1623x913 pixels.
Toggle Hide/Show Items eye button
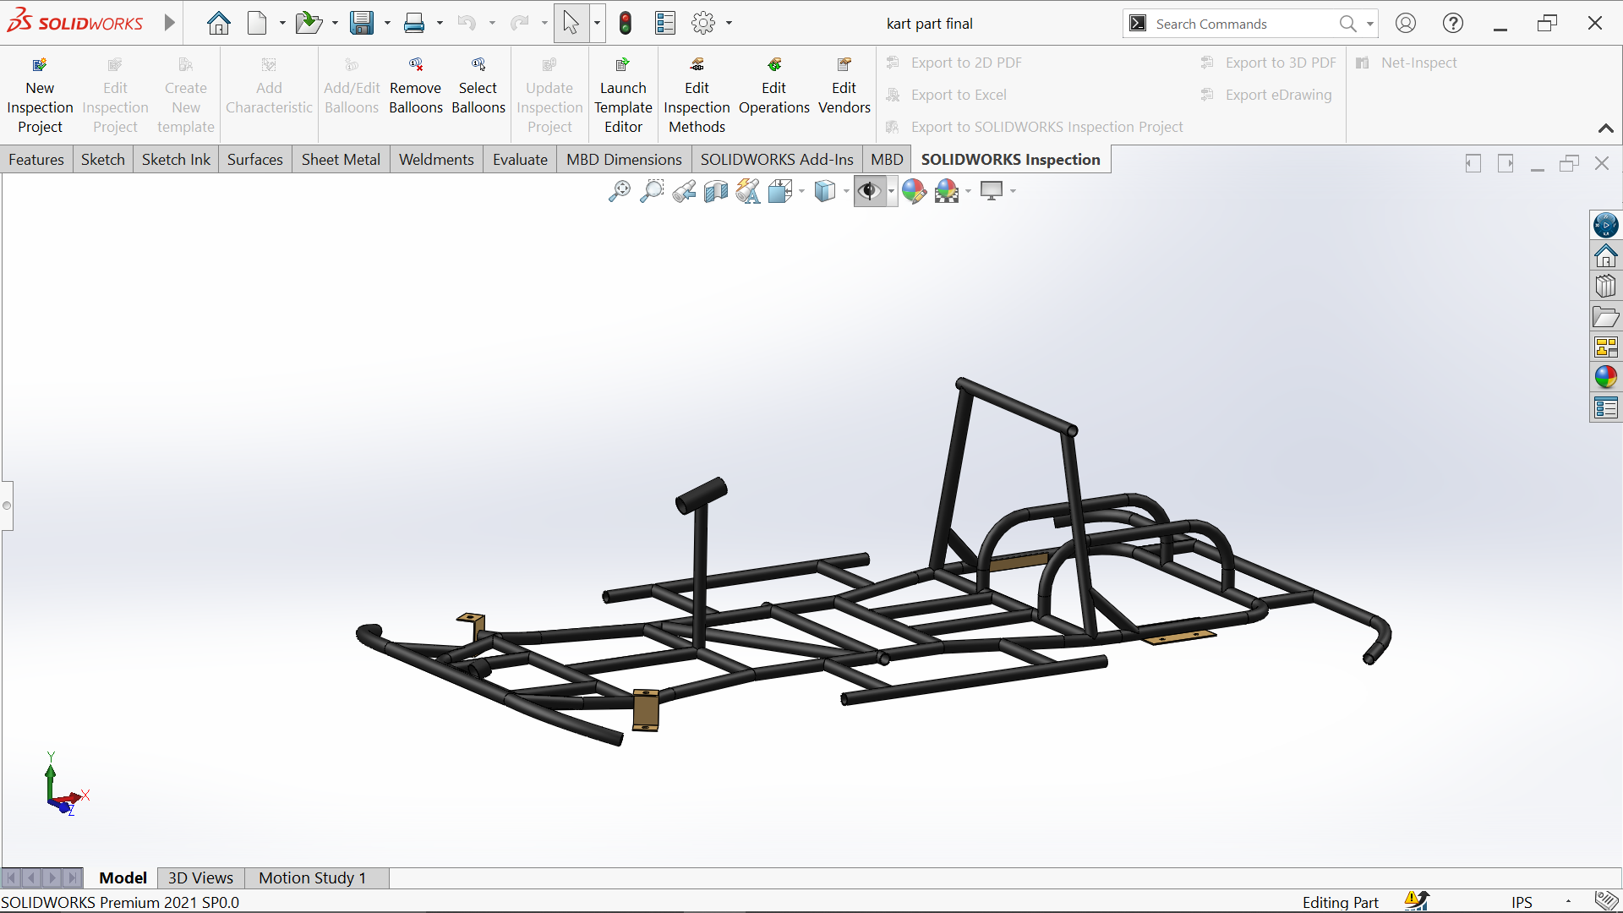point(868,192)
